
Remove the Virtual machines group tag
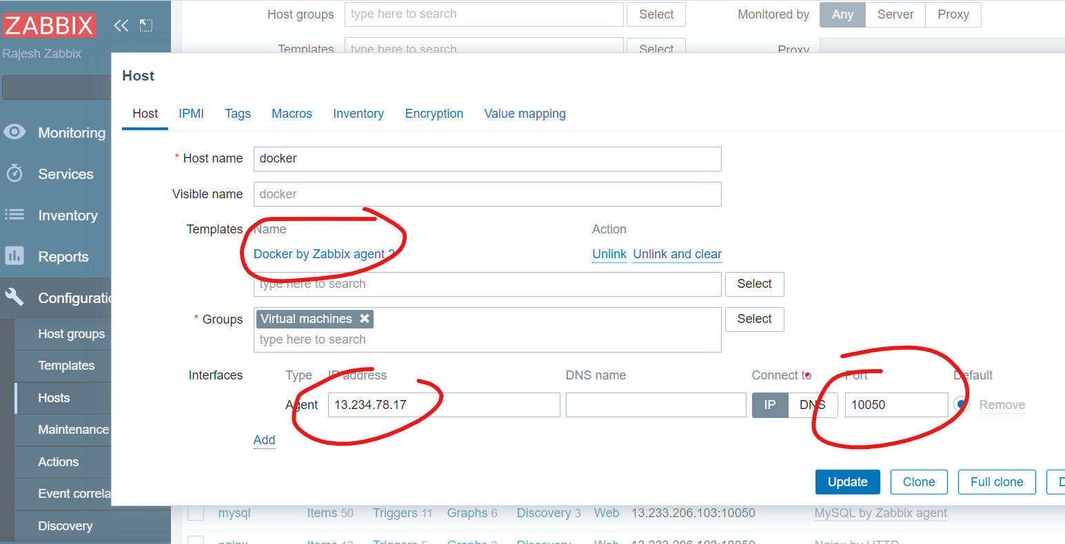pyautogui.click(x=365, y=319)
